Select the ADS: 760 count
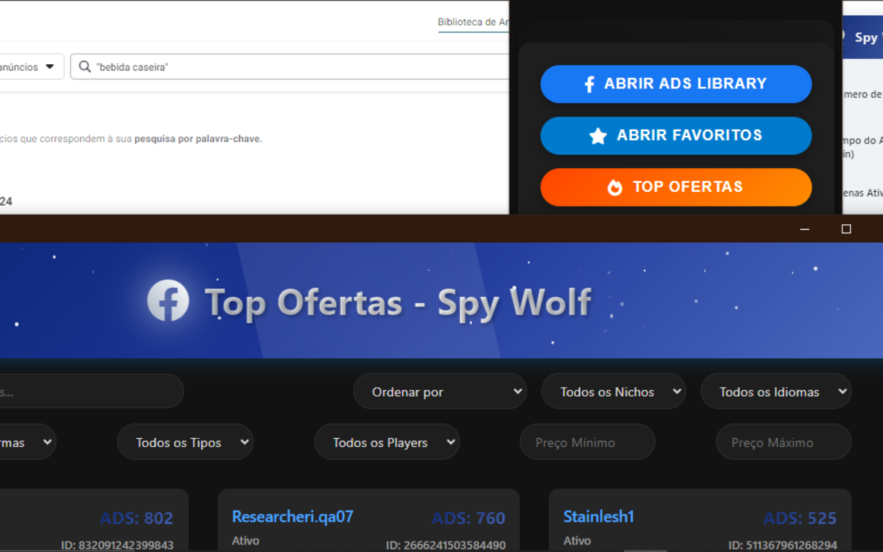883x552 pixels. point(469,518)
